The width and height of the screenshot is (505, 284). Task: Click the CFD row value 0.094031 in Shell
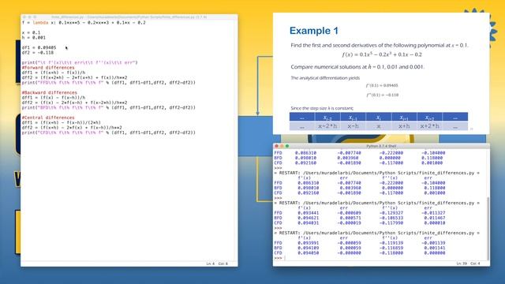pos(309,222)
